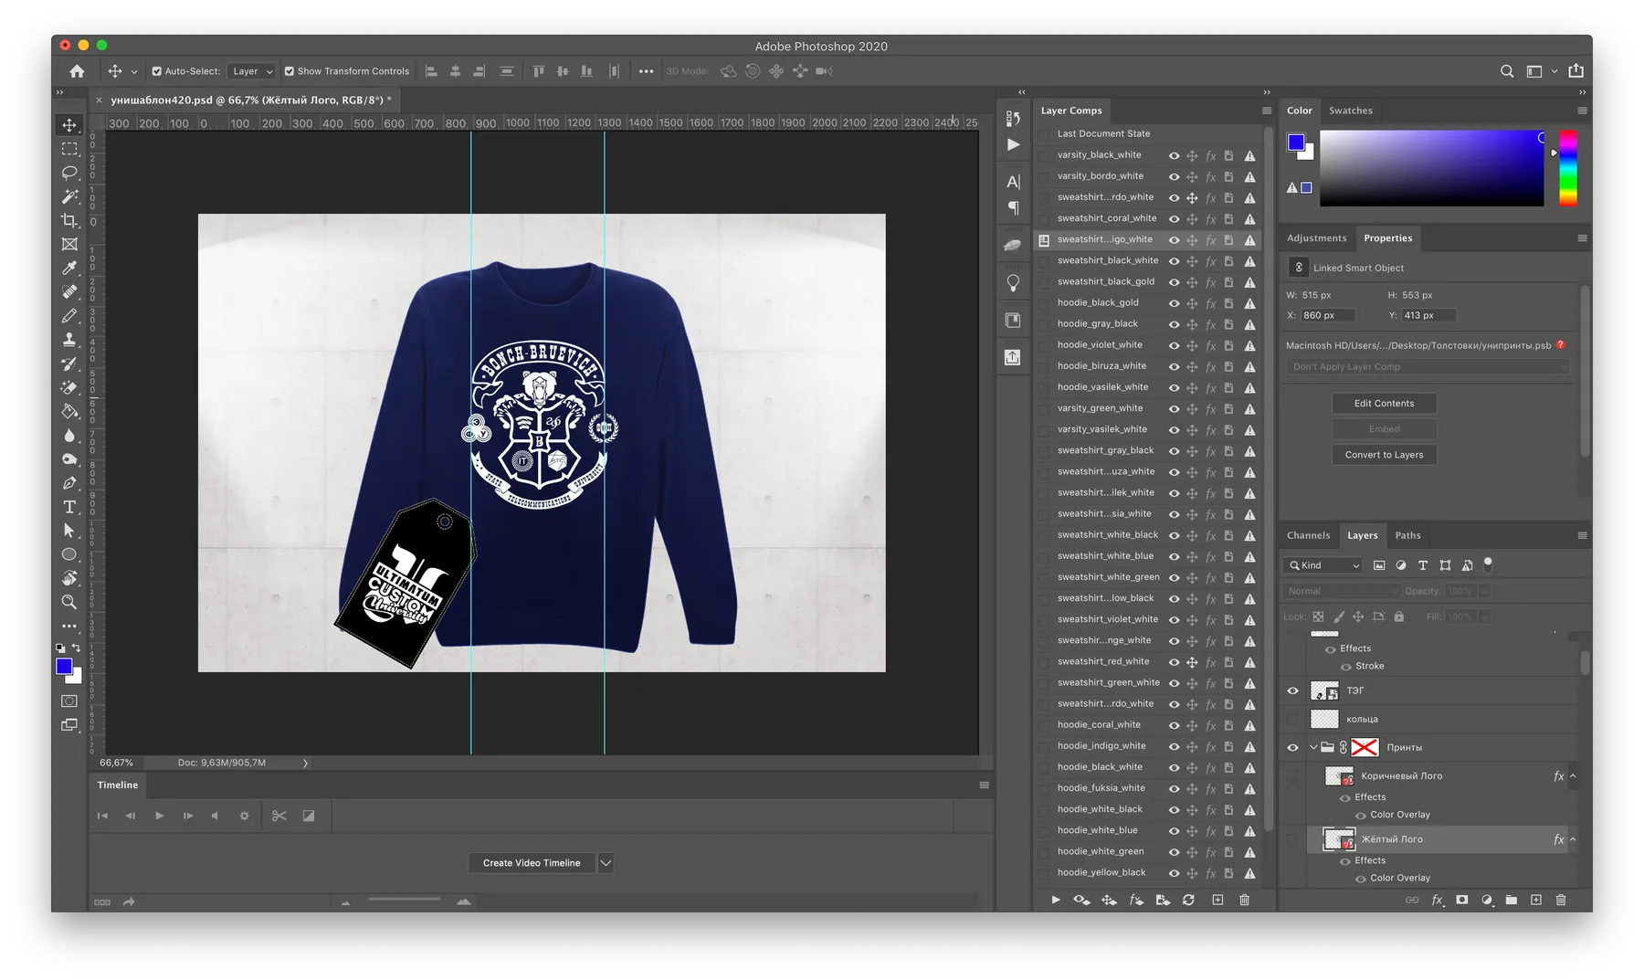Toggle visibility eye for hoodie_gray_black comp
Image resolution: width=1644 pixels, height=980 pixels.
pos(1174,324)
